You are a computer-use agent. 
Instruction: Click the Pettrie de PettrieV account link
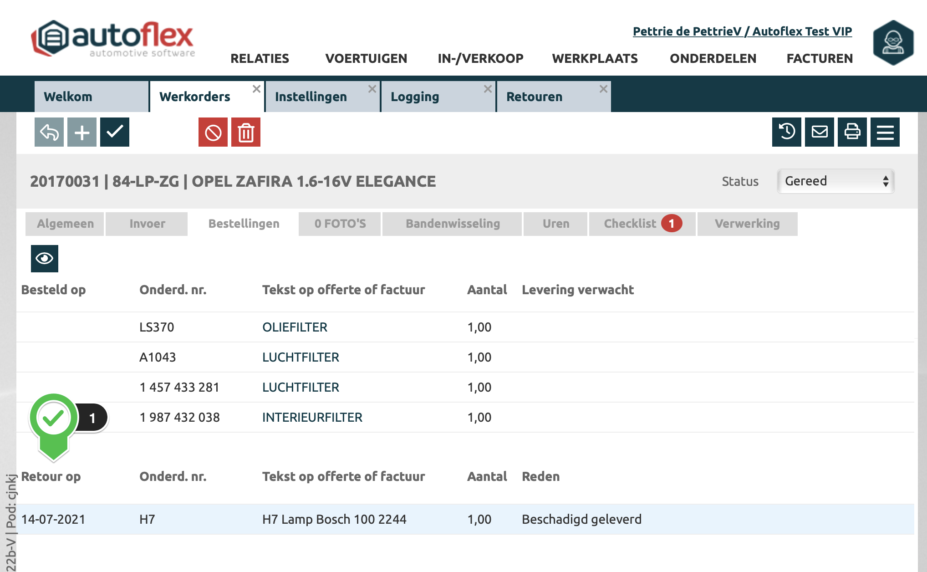(742, 31)
